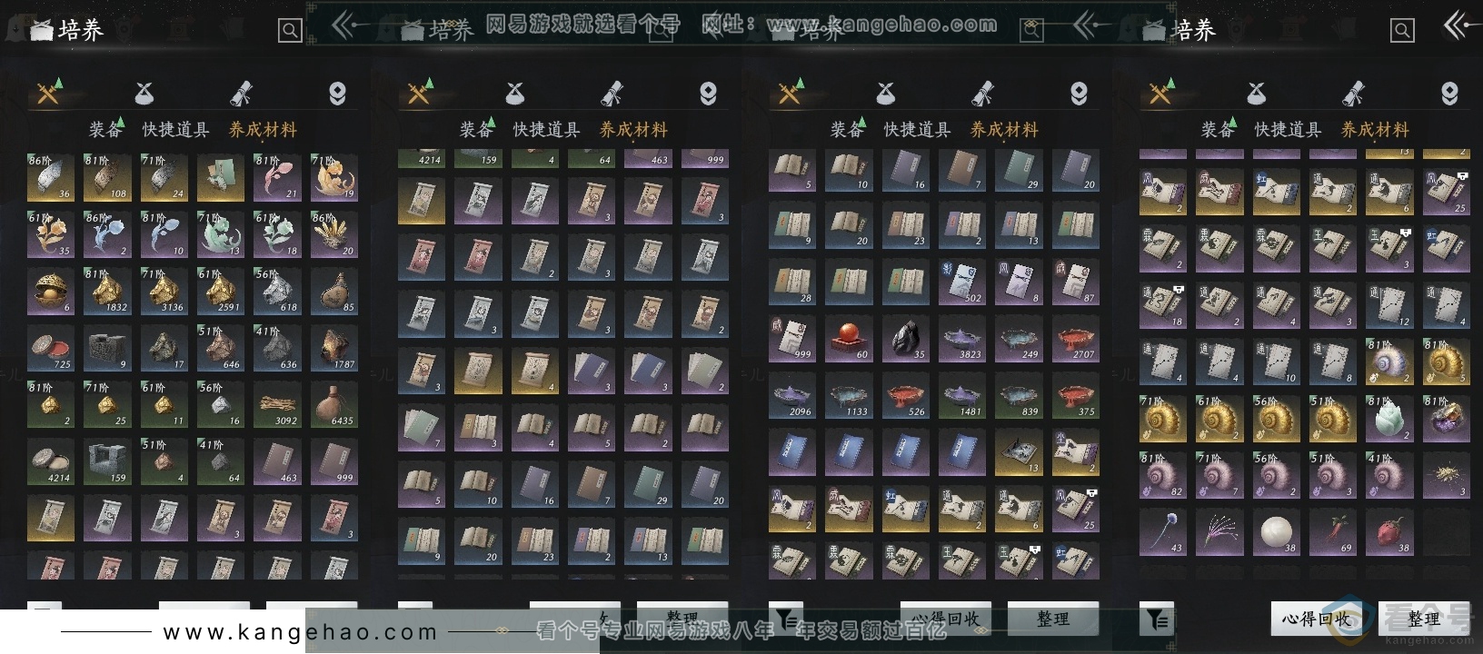Select the brown rock item with count 1787
This screenshot has width=1483, height=654.
(x=334, y=348)
